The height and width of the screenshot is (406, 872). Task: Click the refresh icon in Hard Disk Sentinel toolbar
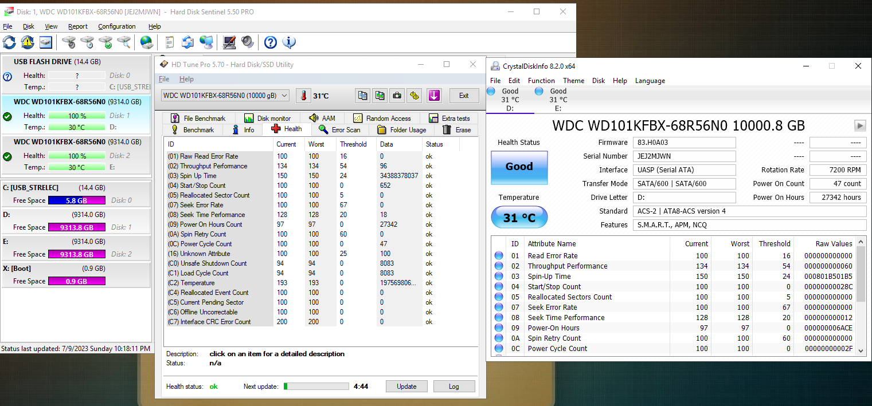click(9, 42)
